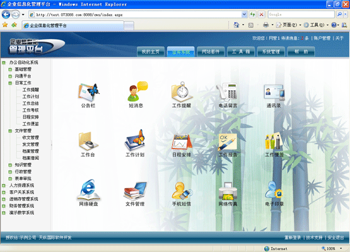Collapse the 日常工作 tree node
Image resolution: width=350 pixels, height=252 pixels.
click(x=10, y=83)
